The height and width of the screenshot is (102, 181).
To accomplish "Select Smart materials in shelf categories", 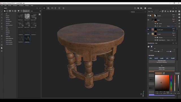I will 9,39.
